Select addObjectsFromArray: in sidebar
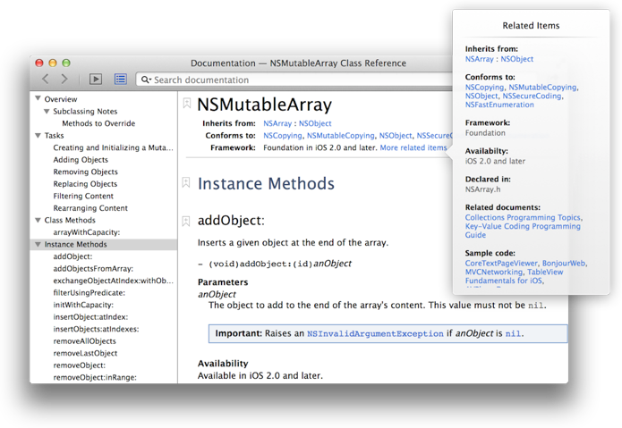 coord(93,268)
